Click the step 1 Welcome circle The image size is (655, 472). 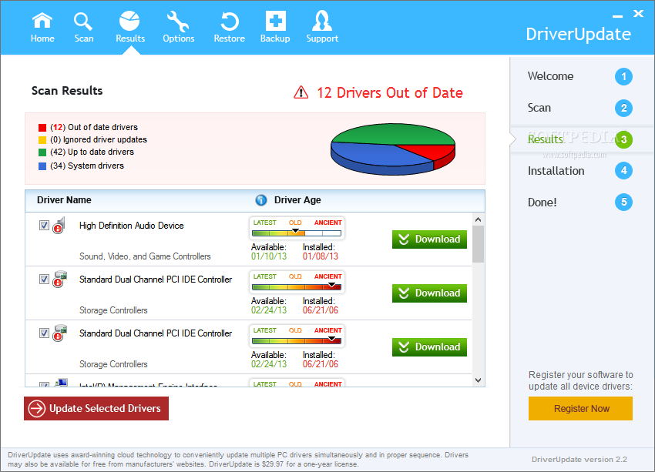[623, 76]
